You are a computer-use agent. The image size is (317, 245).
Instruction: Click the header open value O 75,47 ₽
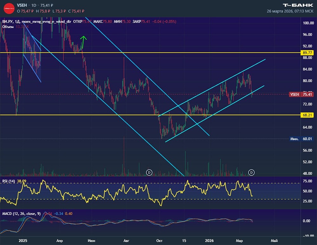tap(25, 11)
